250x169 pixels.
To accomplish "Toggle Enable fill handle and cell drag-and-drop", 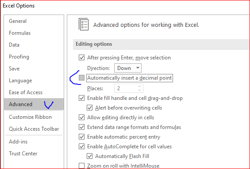I will coord(81,98).
